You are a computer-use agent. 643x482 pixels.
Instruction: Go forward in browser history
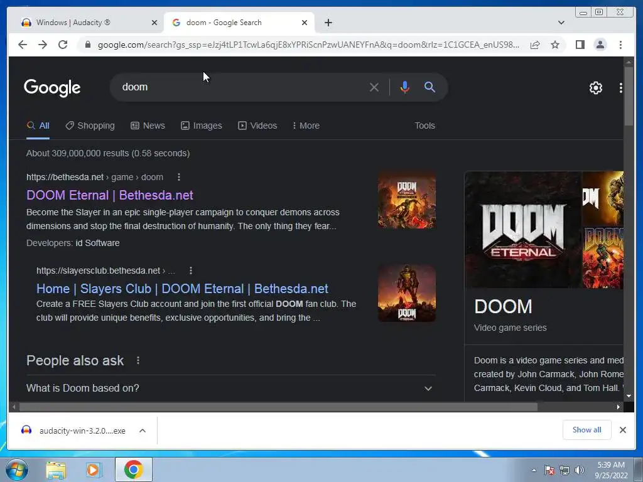pos(43,45)
